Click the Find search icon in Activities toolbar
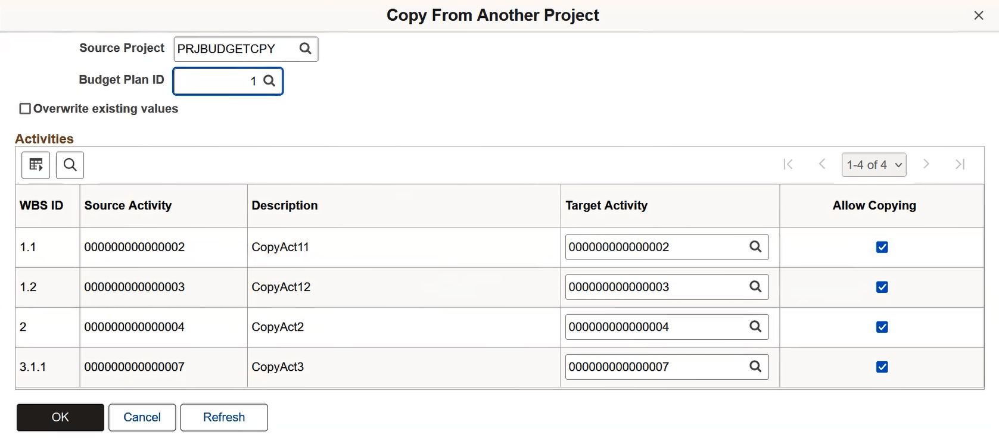Viewport: 999px width, 444px height. pyautogui.click(x=70, y=165)
